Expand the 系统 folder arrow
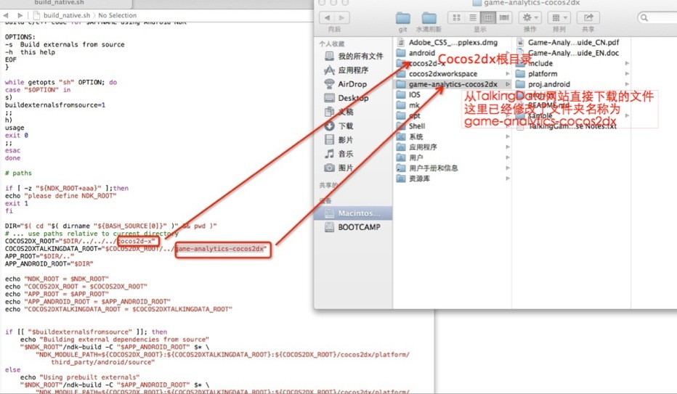The height and width of the screenshot is (394, 677). (x=508, y=136)
